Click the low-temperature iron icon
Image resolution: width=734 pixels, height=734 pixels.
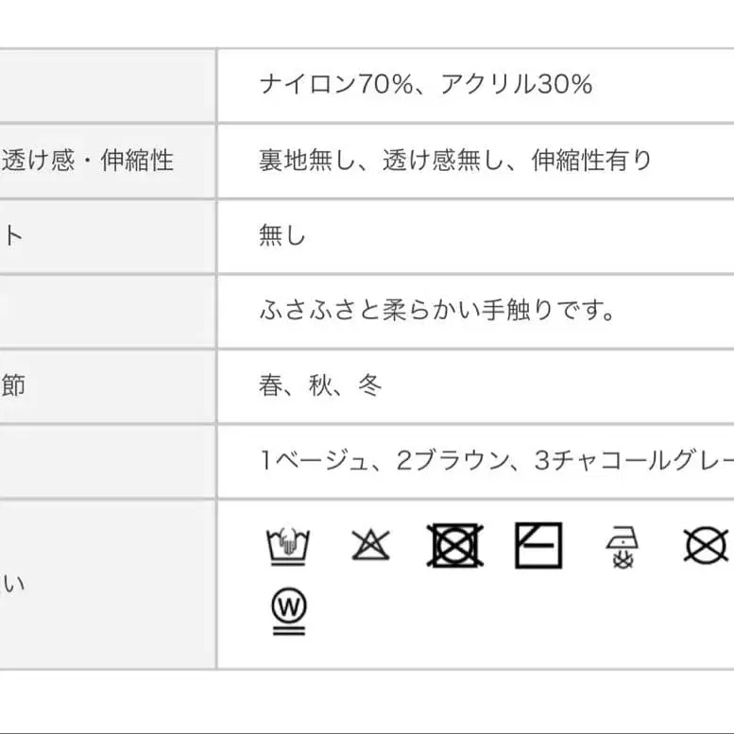click(623, 547)
